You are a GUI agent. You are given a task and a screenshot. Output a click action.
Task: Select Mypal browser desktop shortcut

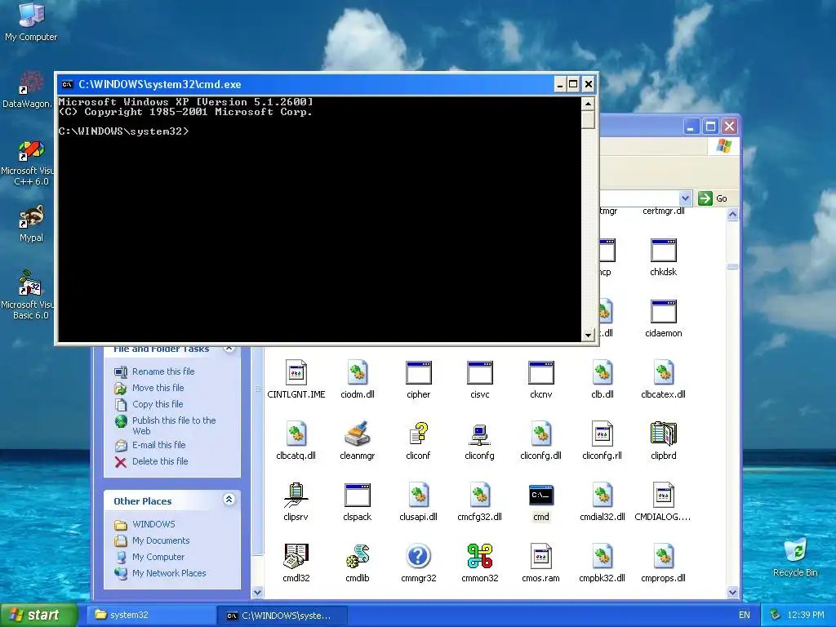click(31, 216)
